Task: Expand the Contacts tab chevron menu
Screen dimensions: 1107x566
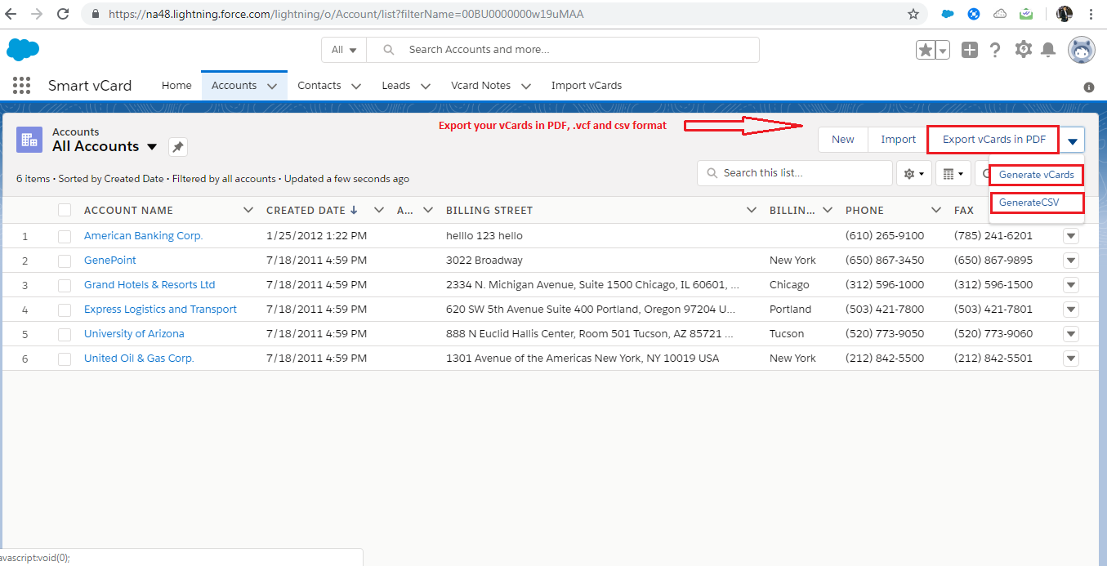Action: click(356, 86)
